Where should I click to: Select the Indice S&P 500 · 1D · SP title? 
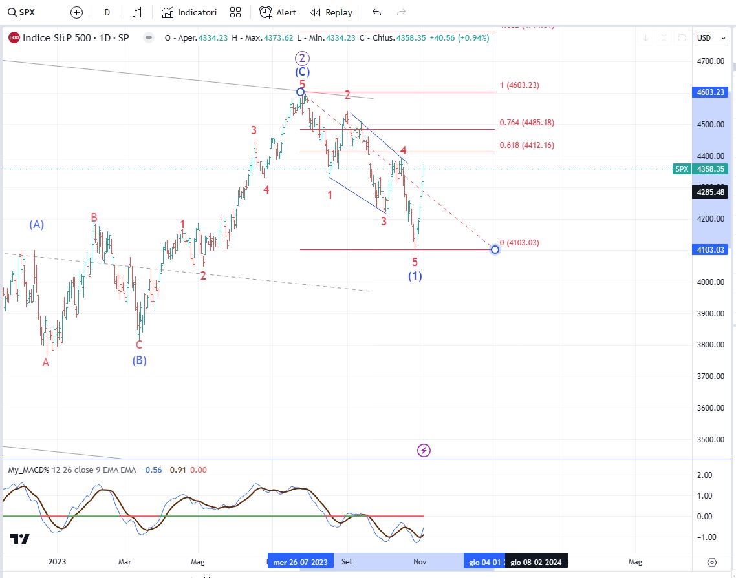point(76,38)
